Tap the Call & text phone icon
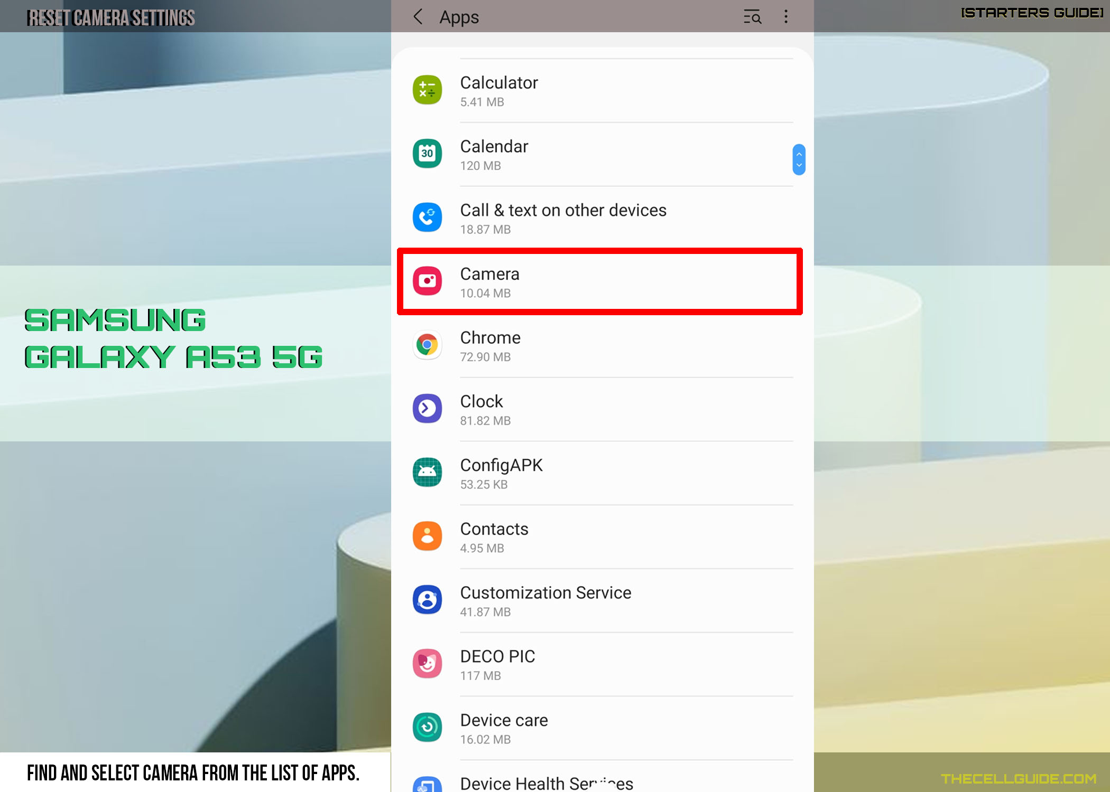The height and width of the screenshot is (792, 1110). [427, 217]
